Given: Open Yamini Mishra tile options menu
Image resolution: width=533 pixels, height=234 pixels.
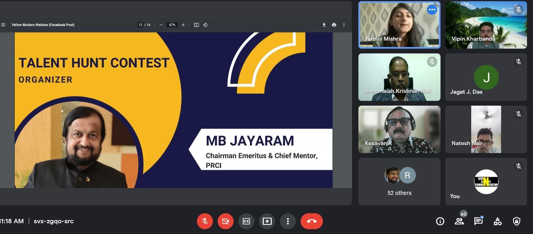Looking at the screenshot, I should point(432,10).
